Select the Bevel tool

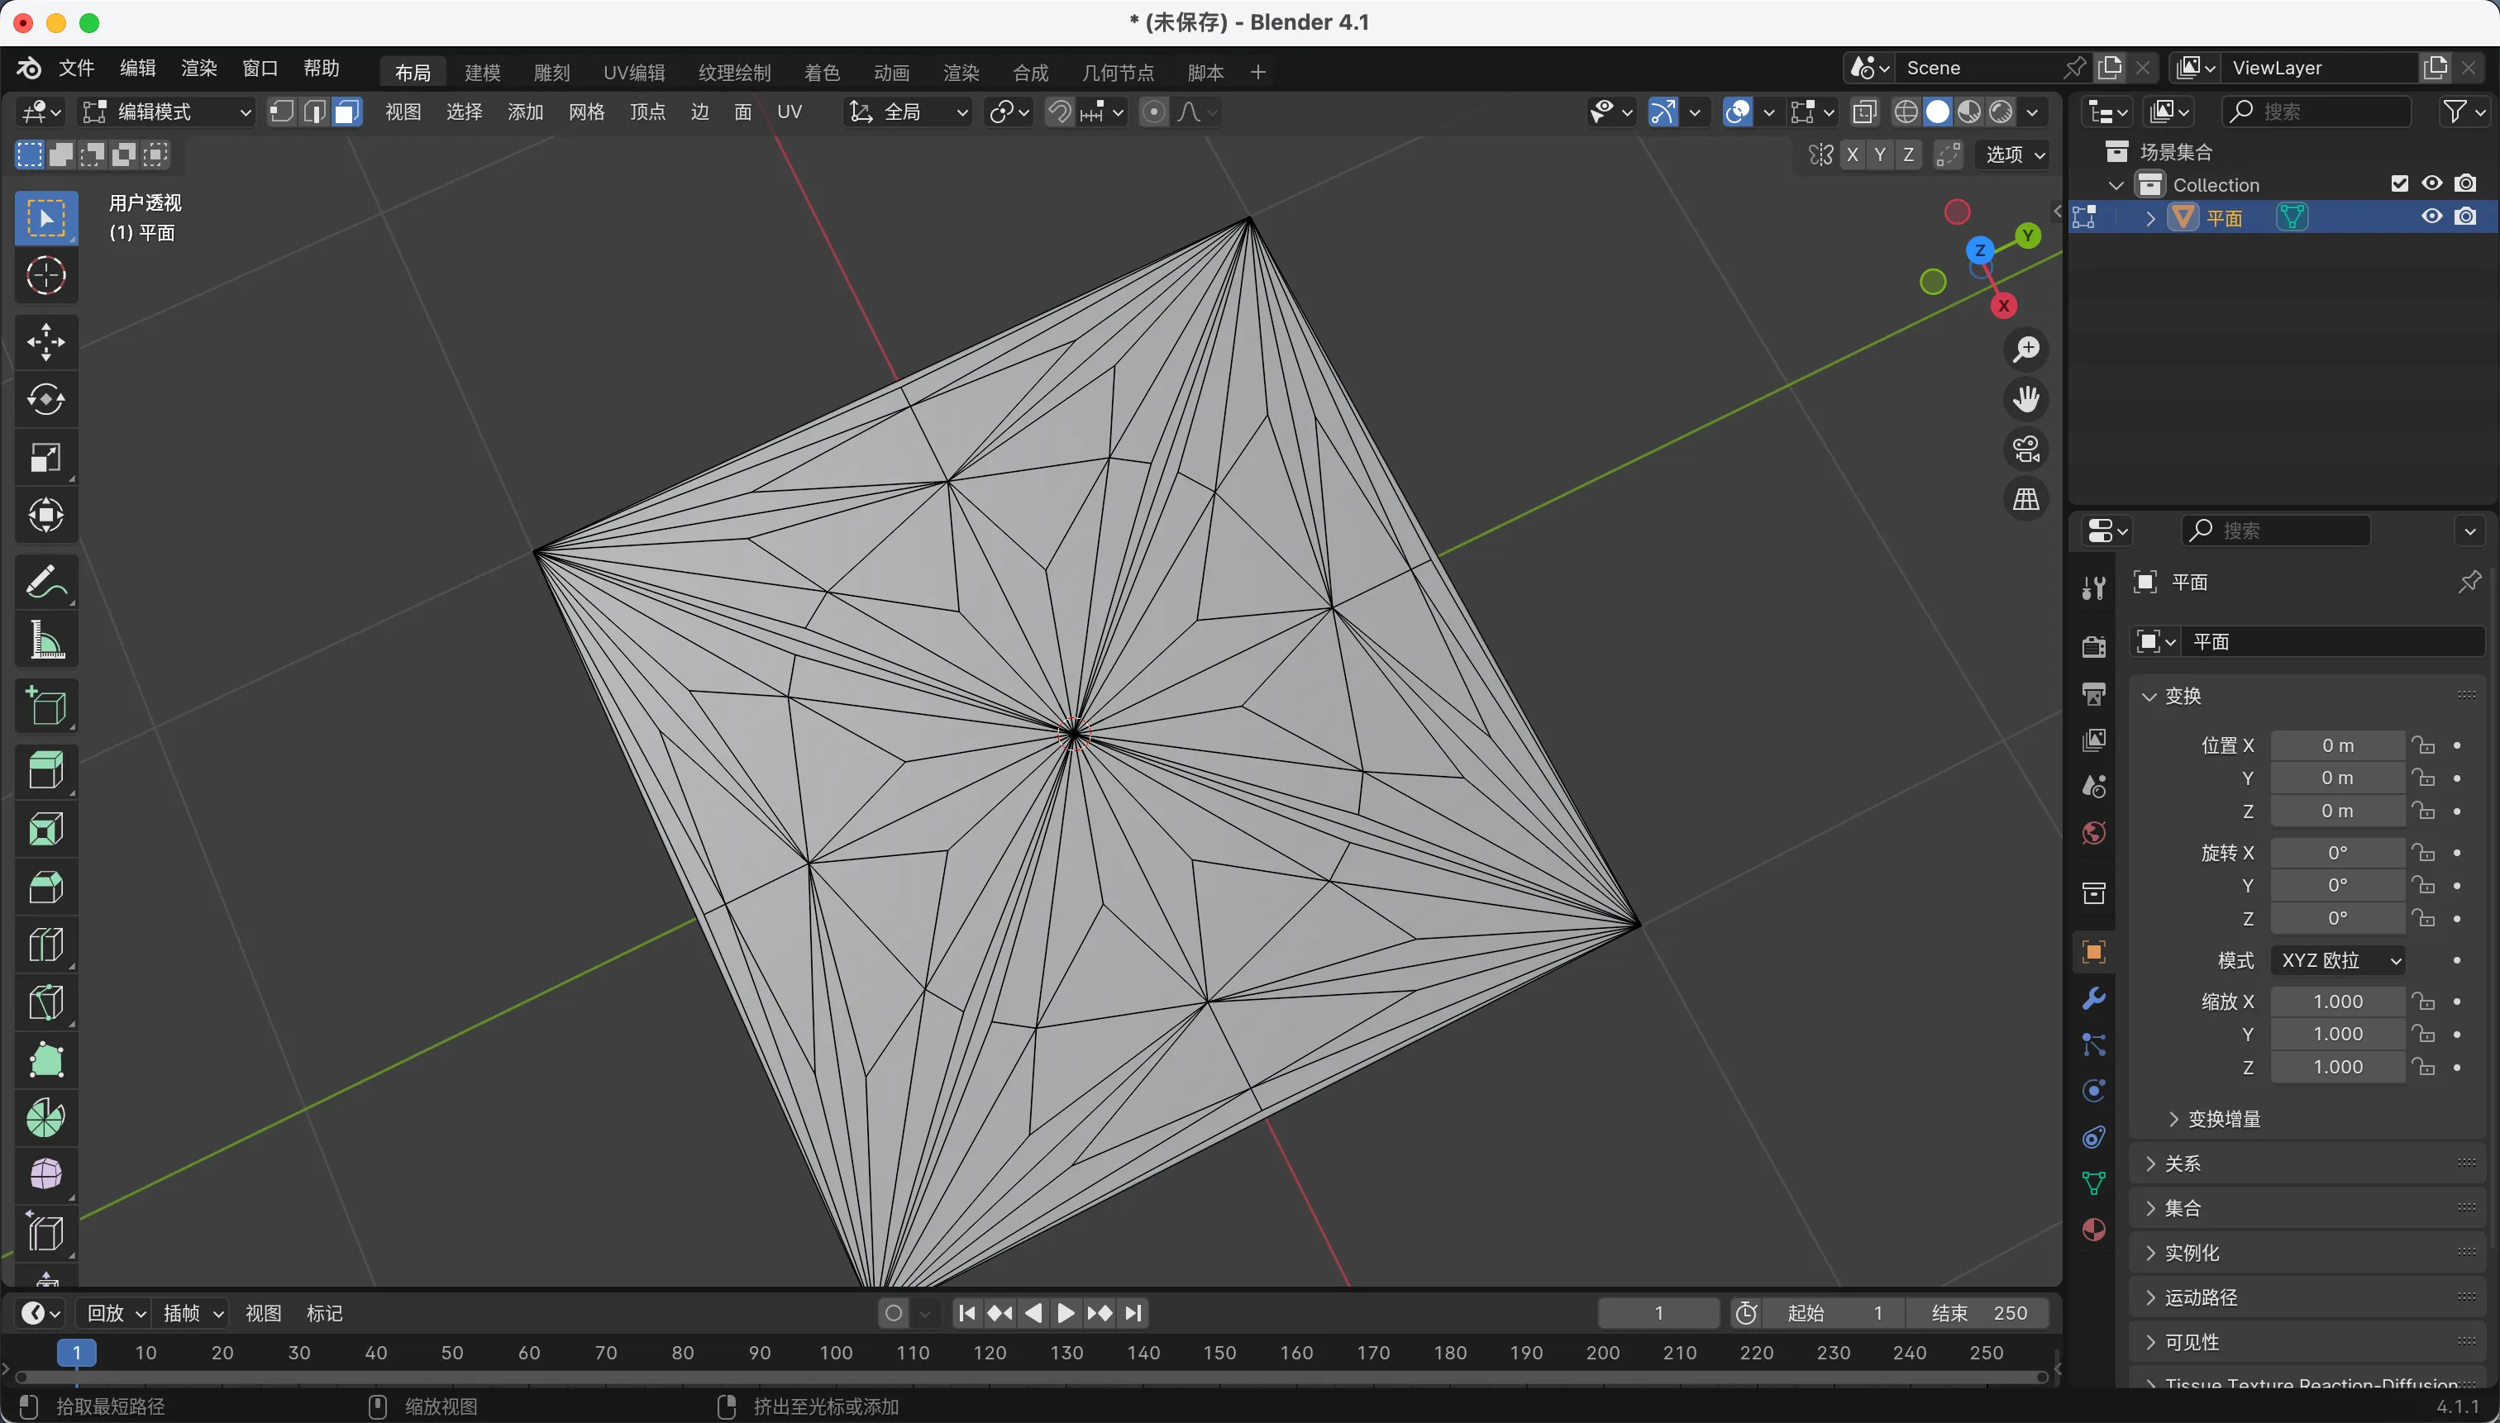tap(45, 888)
